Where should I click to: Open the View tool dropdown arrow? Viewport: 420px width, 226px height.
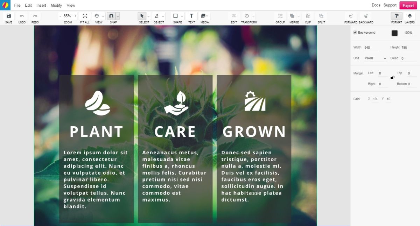[x=103, y=16]
